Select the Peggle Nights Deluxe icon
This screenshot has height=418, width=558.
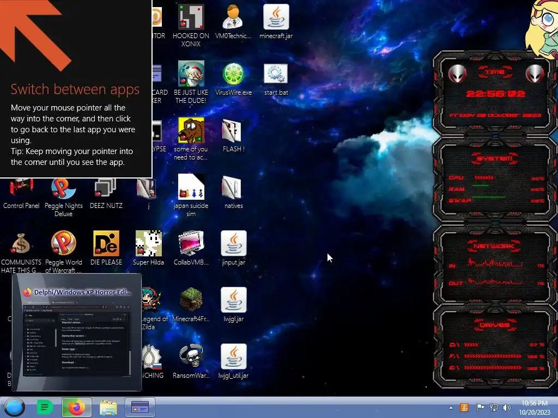[63, 188]
